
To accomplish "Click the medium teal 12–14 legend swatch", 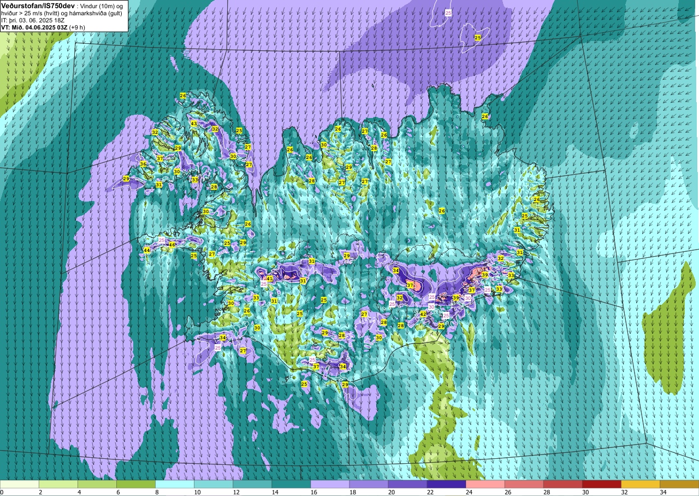I will pyautogui.click(x=252, y=484).
